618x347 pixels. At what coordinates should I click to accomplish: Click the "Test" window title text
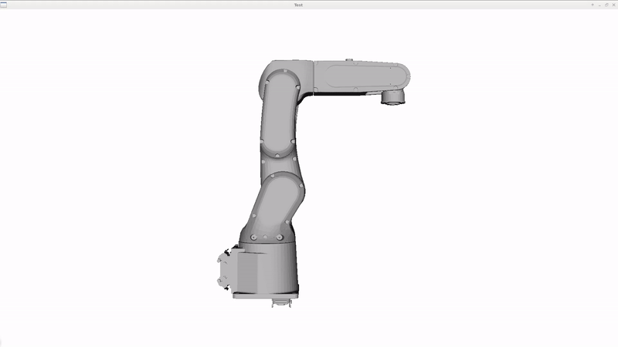[298, 5]
